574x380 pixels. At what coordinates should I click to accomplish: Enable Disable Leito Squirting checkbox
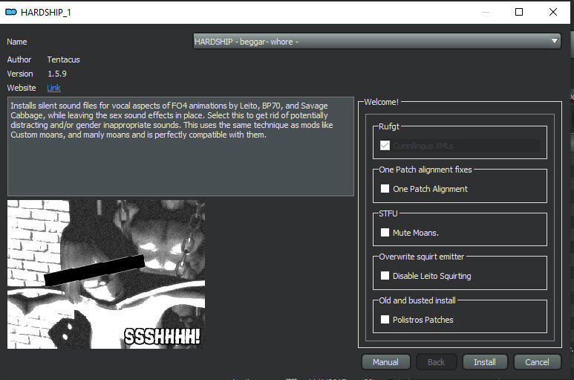(x=385, y=276)
